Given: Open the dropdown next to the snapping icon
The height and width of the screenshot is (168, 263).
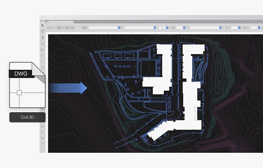Looking at the screenshot, I should click(x=236, y=28).
